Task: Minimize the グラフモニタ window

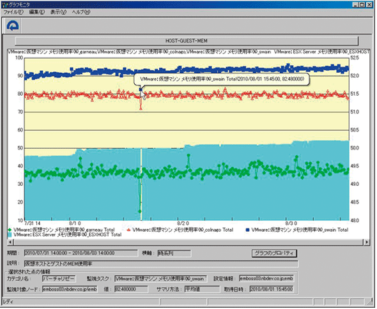Action: pyautogui.click(x=356, y=4)
